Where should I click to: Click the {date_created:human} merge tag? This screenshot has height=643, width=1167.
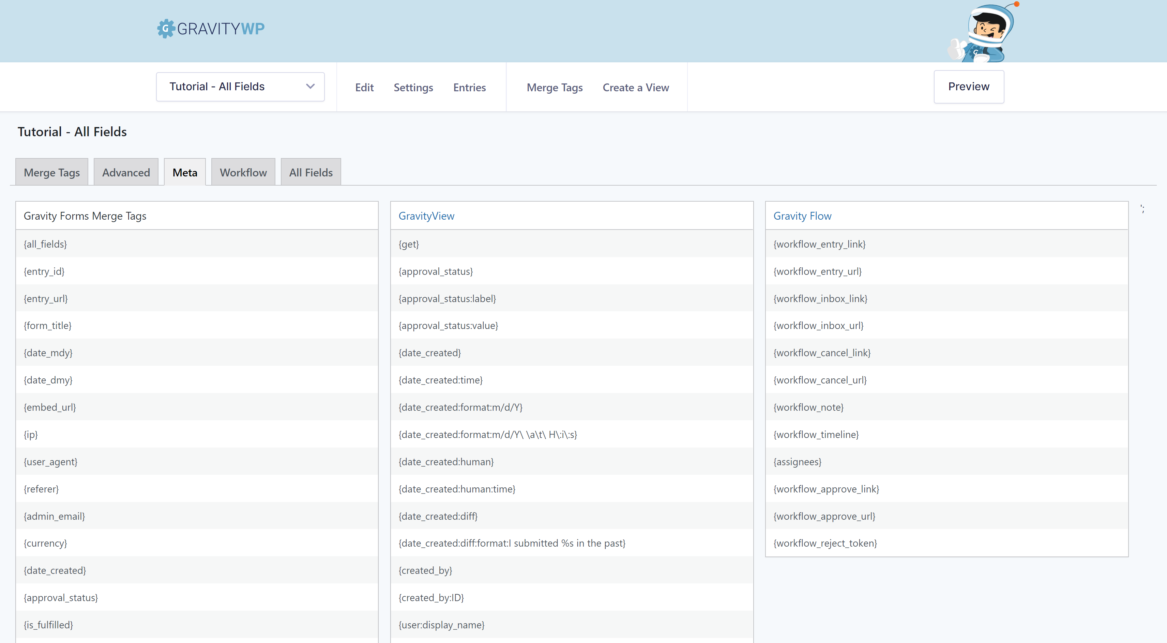(446, 461)
